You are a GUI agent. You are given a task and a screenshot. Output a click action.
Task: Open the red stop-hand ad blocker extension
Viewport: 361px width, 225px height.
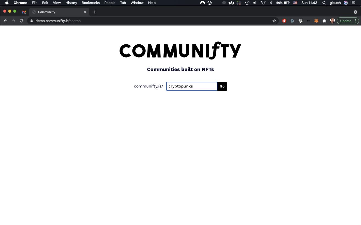(284, 21)
